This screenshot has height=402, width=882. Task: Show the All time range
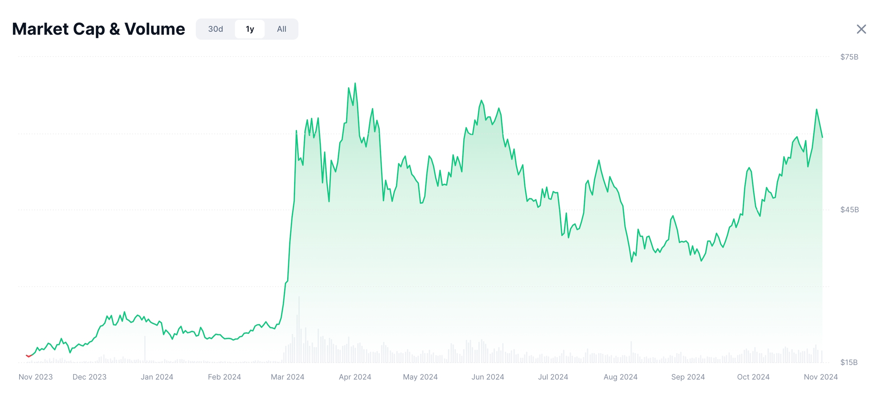(281, 29)
